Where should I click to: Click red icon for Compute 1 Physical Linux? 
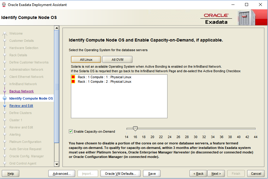[73, 77]
